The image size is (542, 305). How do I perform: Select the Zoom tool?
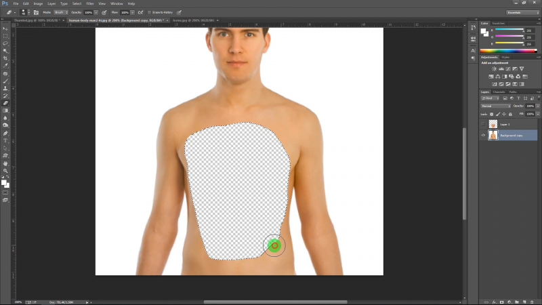5,171
